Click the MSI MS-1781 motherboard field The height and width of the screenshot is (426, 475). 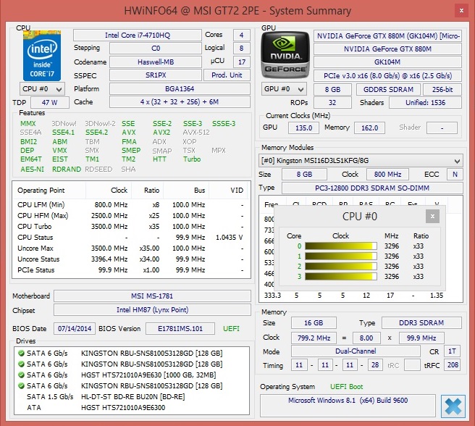152,296
